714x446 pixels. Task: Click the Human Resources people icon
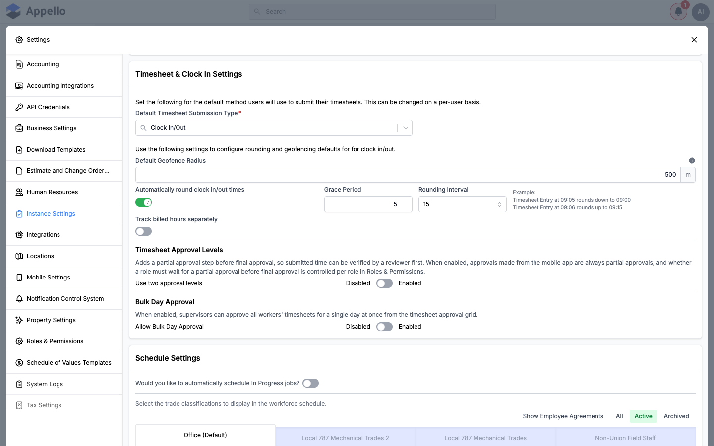19,192
